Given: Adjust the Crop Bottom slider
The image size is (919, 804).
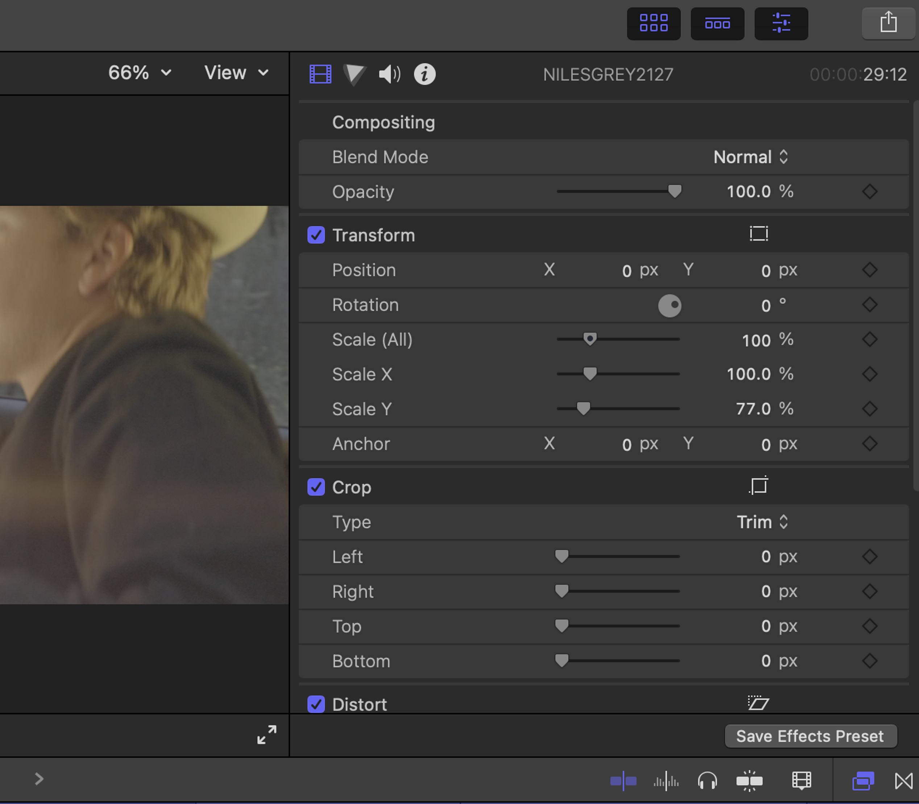Looking at the screenshot, I should (x=562, y=661).
